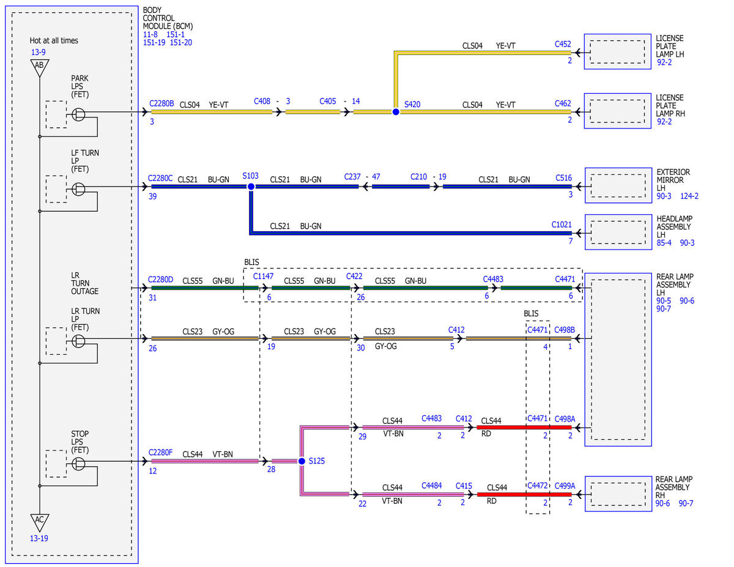Screen dimensions: 734x567
Task: Select the S125 splice dot
Action: point(302,461)
